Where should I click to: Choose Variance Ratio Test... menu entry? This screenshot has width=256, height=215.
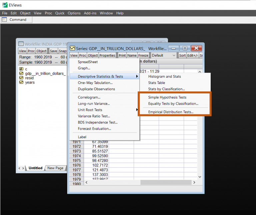[x=104, y=116]
